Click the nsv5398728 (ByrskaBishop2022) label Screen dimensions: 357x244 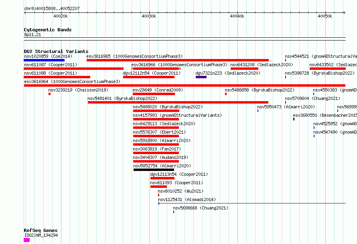point(320,73)
